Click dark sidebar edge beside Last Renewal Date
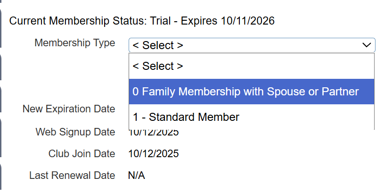The width and height of the screenshot is (384, 194). tap(1, 177)
